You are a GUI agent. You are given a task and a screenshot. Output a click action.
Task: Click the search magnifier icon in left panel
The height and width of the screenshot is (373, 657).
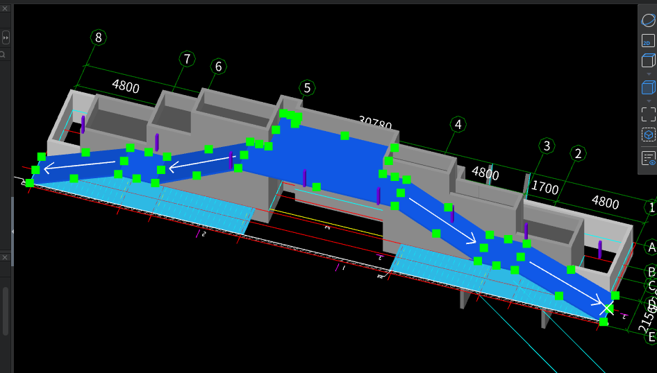(3, 54)
